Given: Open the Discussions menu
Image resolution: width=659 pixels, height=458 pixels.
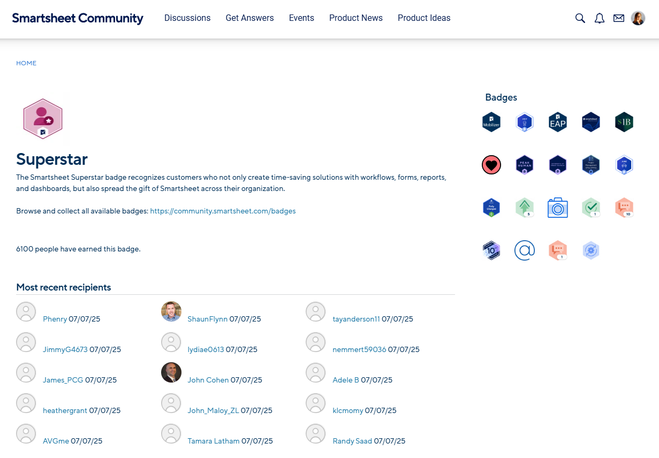Looking at the screenshot, I should coord(187,18).
